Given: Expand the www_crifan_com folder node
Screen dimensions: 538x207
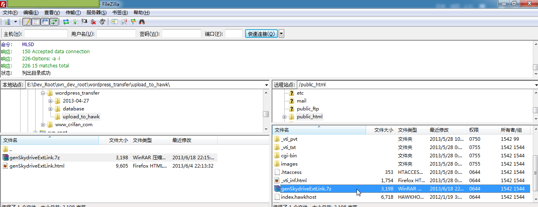Looking at the screenshot, I should point(43,125).
